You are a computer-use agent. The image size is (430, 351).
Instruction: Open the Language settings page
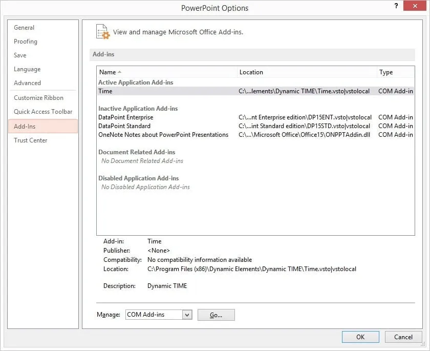point(27,69)
